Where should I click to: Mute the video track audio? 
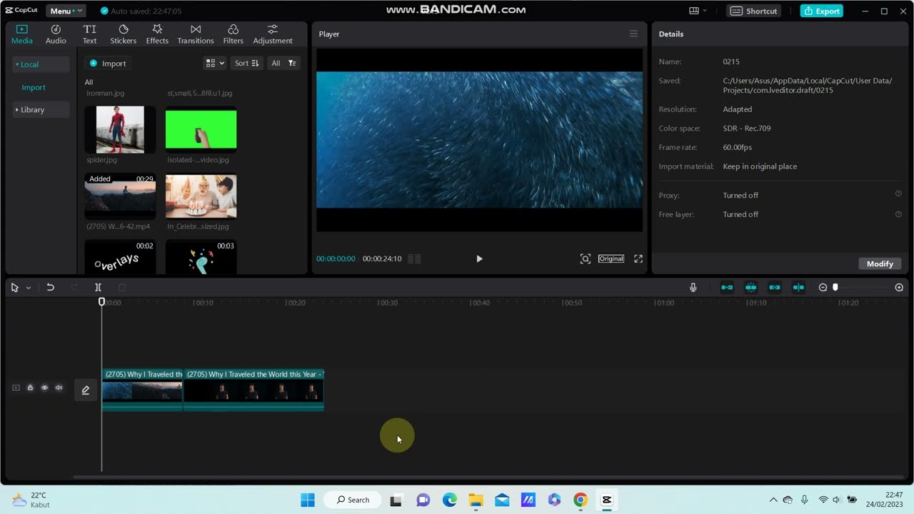click(59, 388)
